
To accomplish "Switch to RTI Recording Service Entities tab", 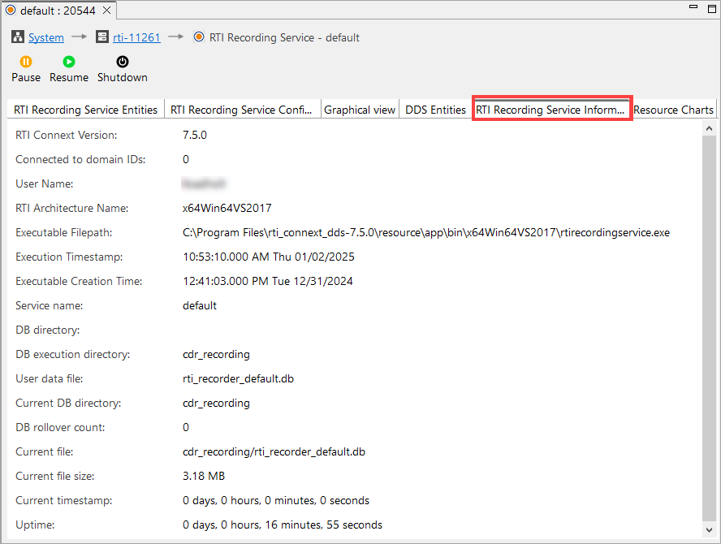I will coord(85,110).
